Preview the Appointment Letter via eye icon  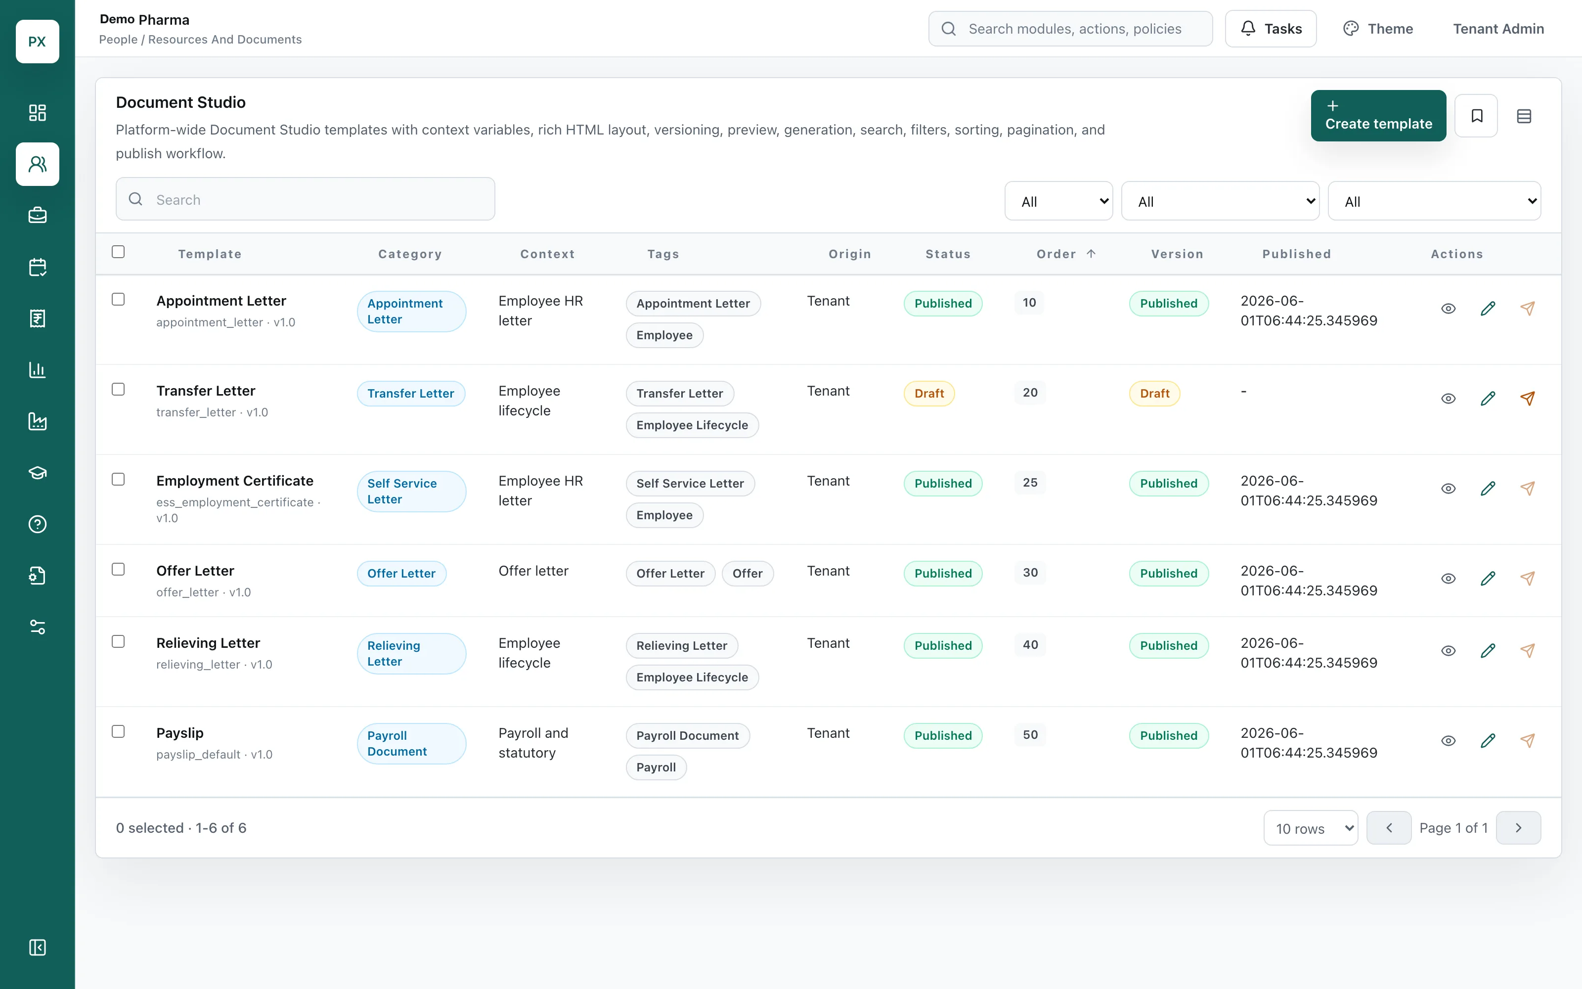1448,308
